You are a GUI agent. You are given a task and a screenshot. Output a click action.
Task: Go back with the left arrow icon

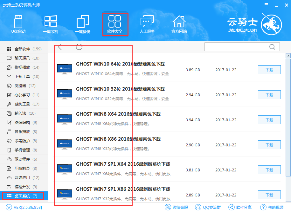pos(60,47)
